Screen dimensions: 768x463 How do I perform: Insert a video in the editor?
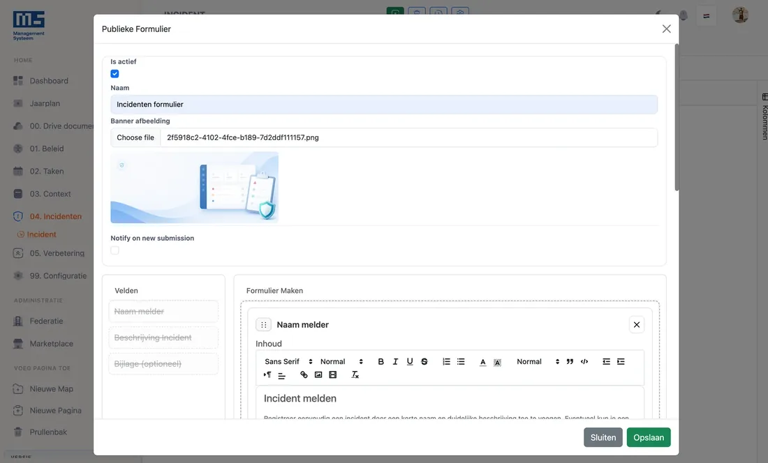333,375
